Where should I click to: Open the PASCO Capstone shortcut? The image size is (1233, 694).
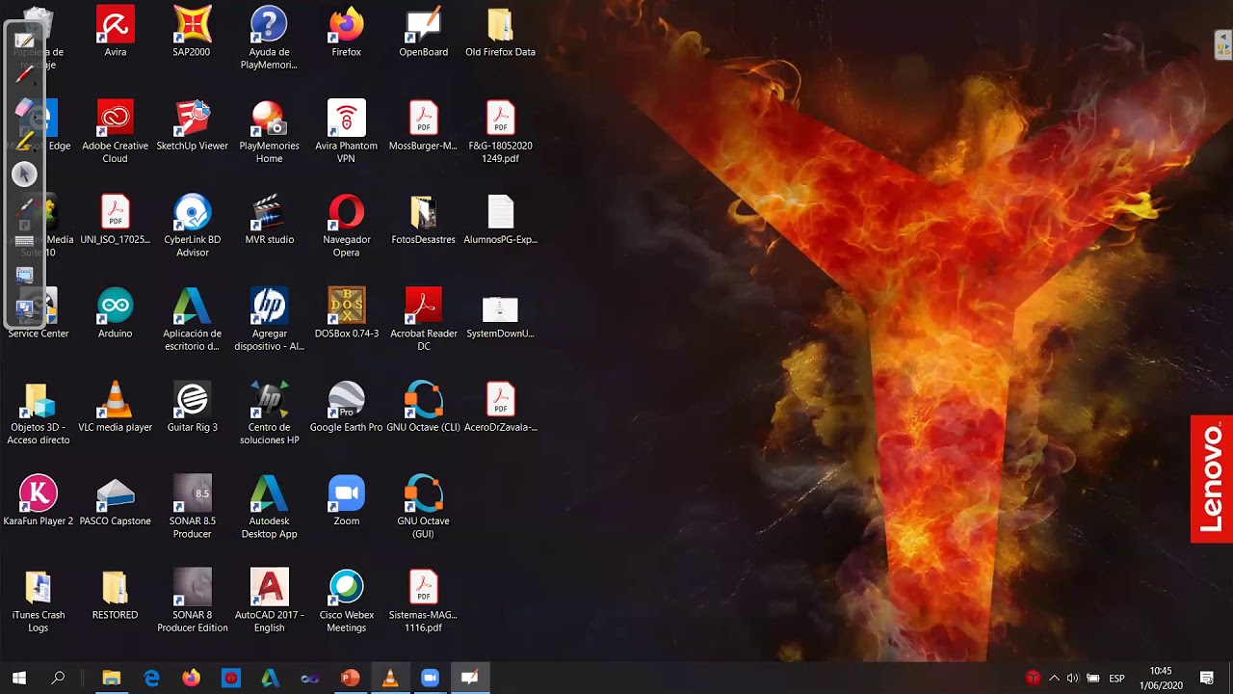[x=116, y=500]
